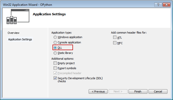Click Finish to create the project

(138, 91)
